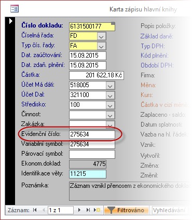This screenshot has width=192, height=220.
Task: Click the empty Párovací symbol field
Action: tap(92, 154)
